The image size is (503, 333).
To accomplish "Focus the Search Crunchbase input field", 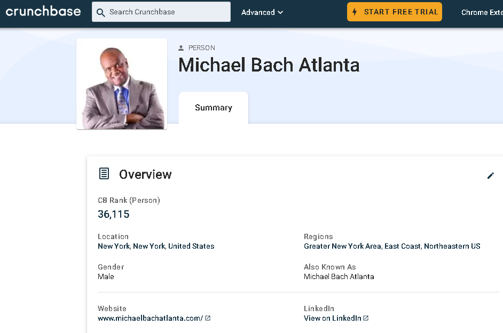I will (161, 12).
